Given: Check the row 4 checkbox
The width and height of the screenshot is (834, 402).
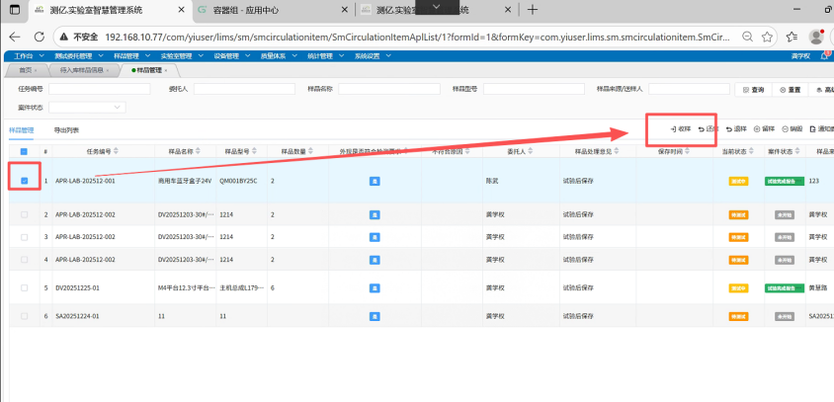Looking at the screenshot, I should (x=24, y=260).
